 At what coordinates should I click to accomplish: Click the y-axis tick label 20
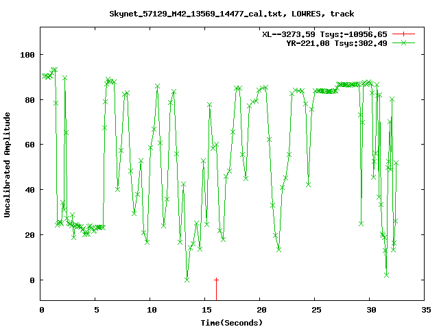pos(29,235)
